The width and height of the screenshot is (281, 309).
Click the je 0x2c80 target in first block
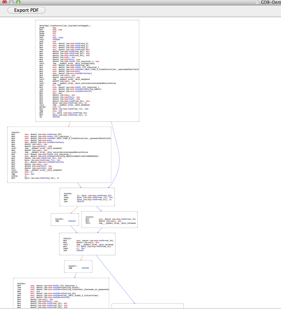(x=56, y=117)
